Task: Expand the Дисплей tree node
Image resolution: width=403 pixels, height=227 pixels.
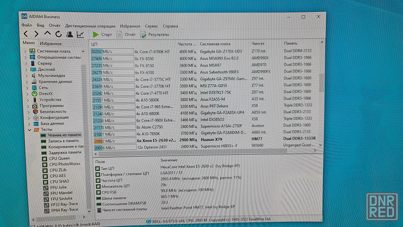Action: pos(26,69)
